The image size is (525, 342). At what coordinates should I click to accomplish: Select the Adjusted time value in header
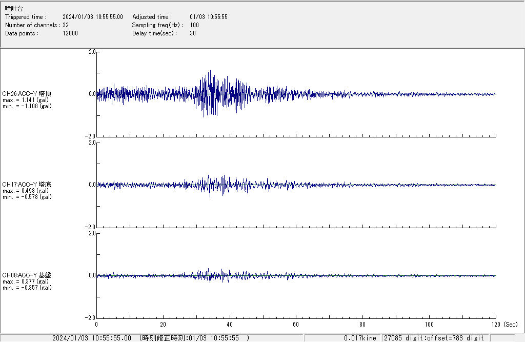point(208,17)
